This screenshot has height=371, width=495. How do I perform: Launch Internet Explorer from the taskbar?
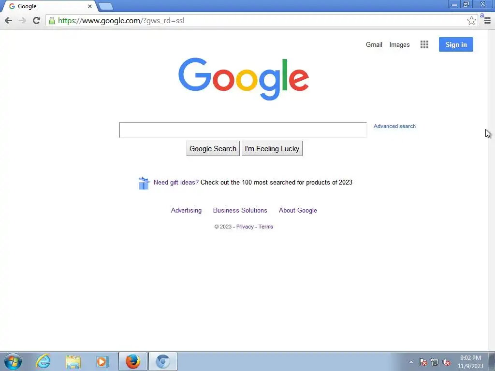tap(43, 361)
